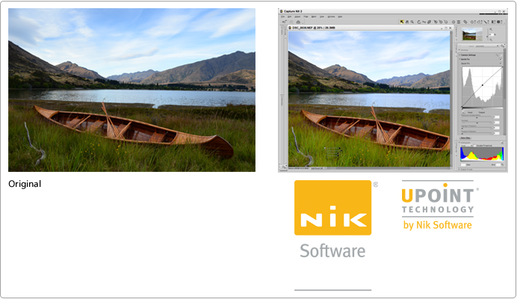Screen dimensions: 517x299
Task: Select the Hand pan tool
Action: (407, 22)
